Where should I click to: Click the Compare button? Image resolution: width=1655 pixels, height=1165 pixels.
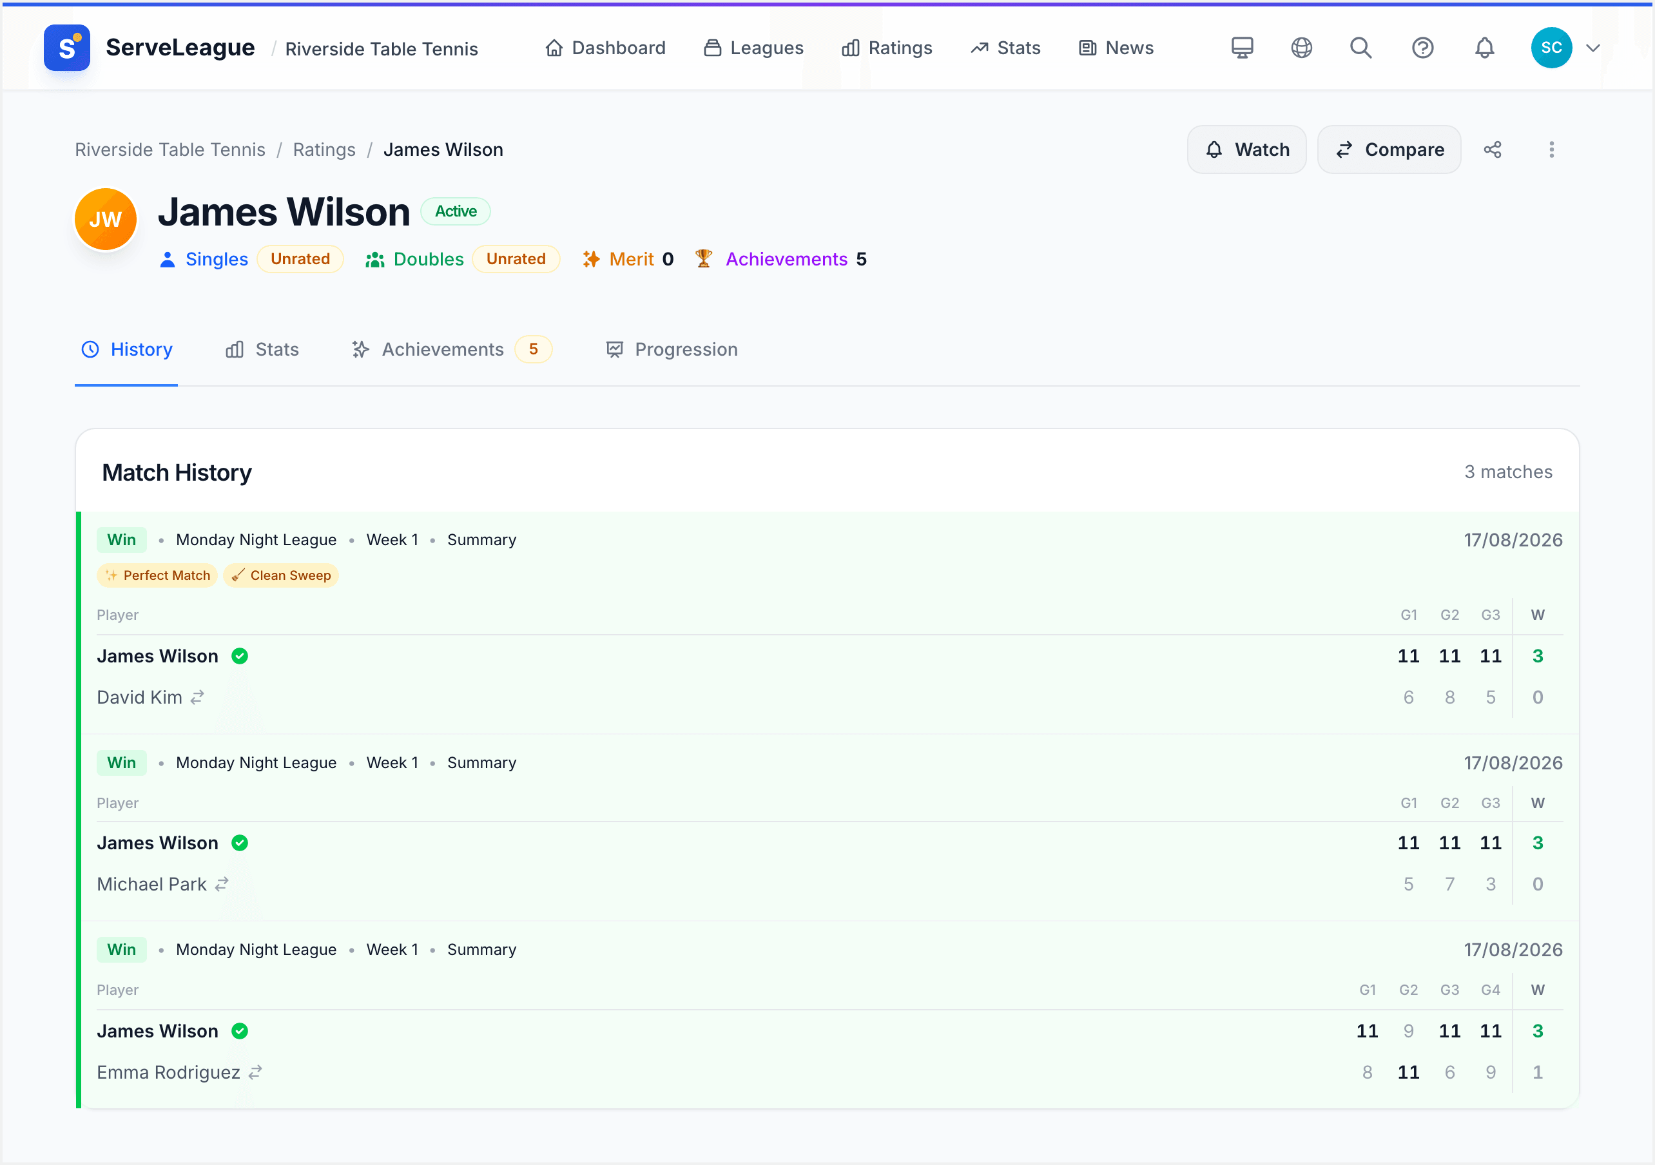point(1389,149)
